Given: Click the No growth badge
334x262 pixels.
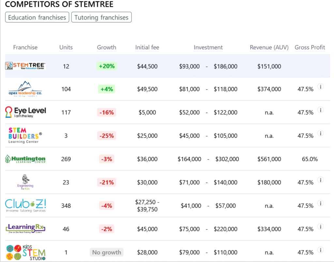Looking at the screenshot, I should [x=107, y=252].
